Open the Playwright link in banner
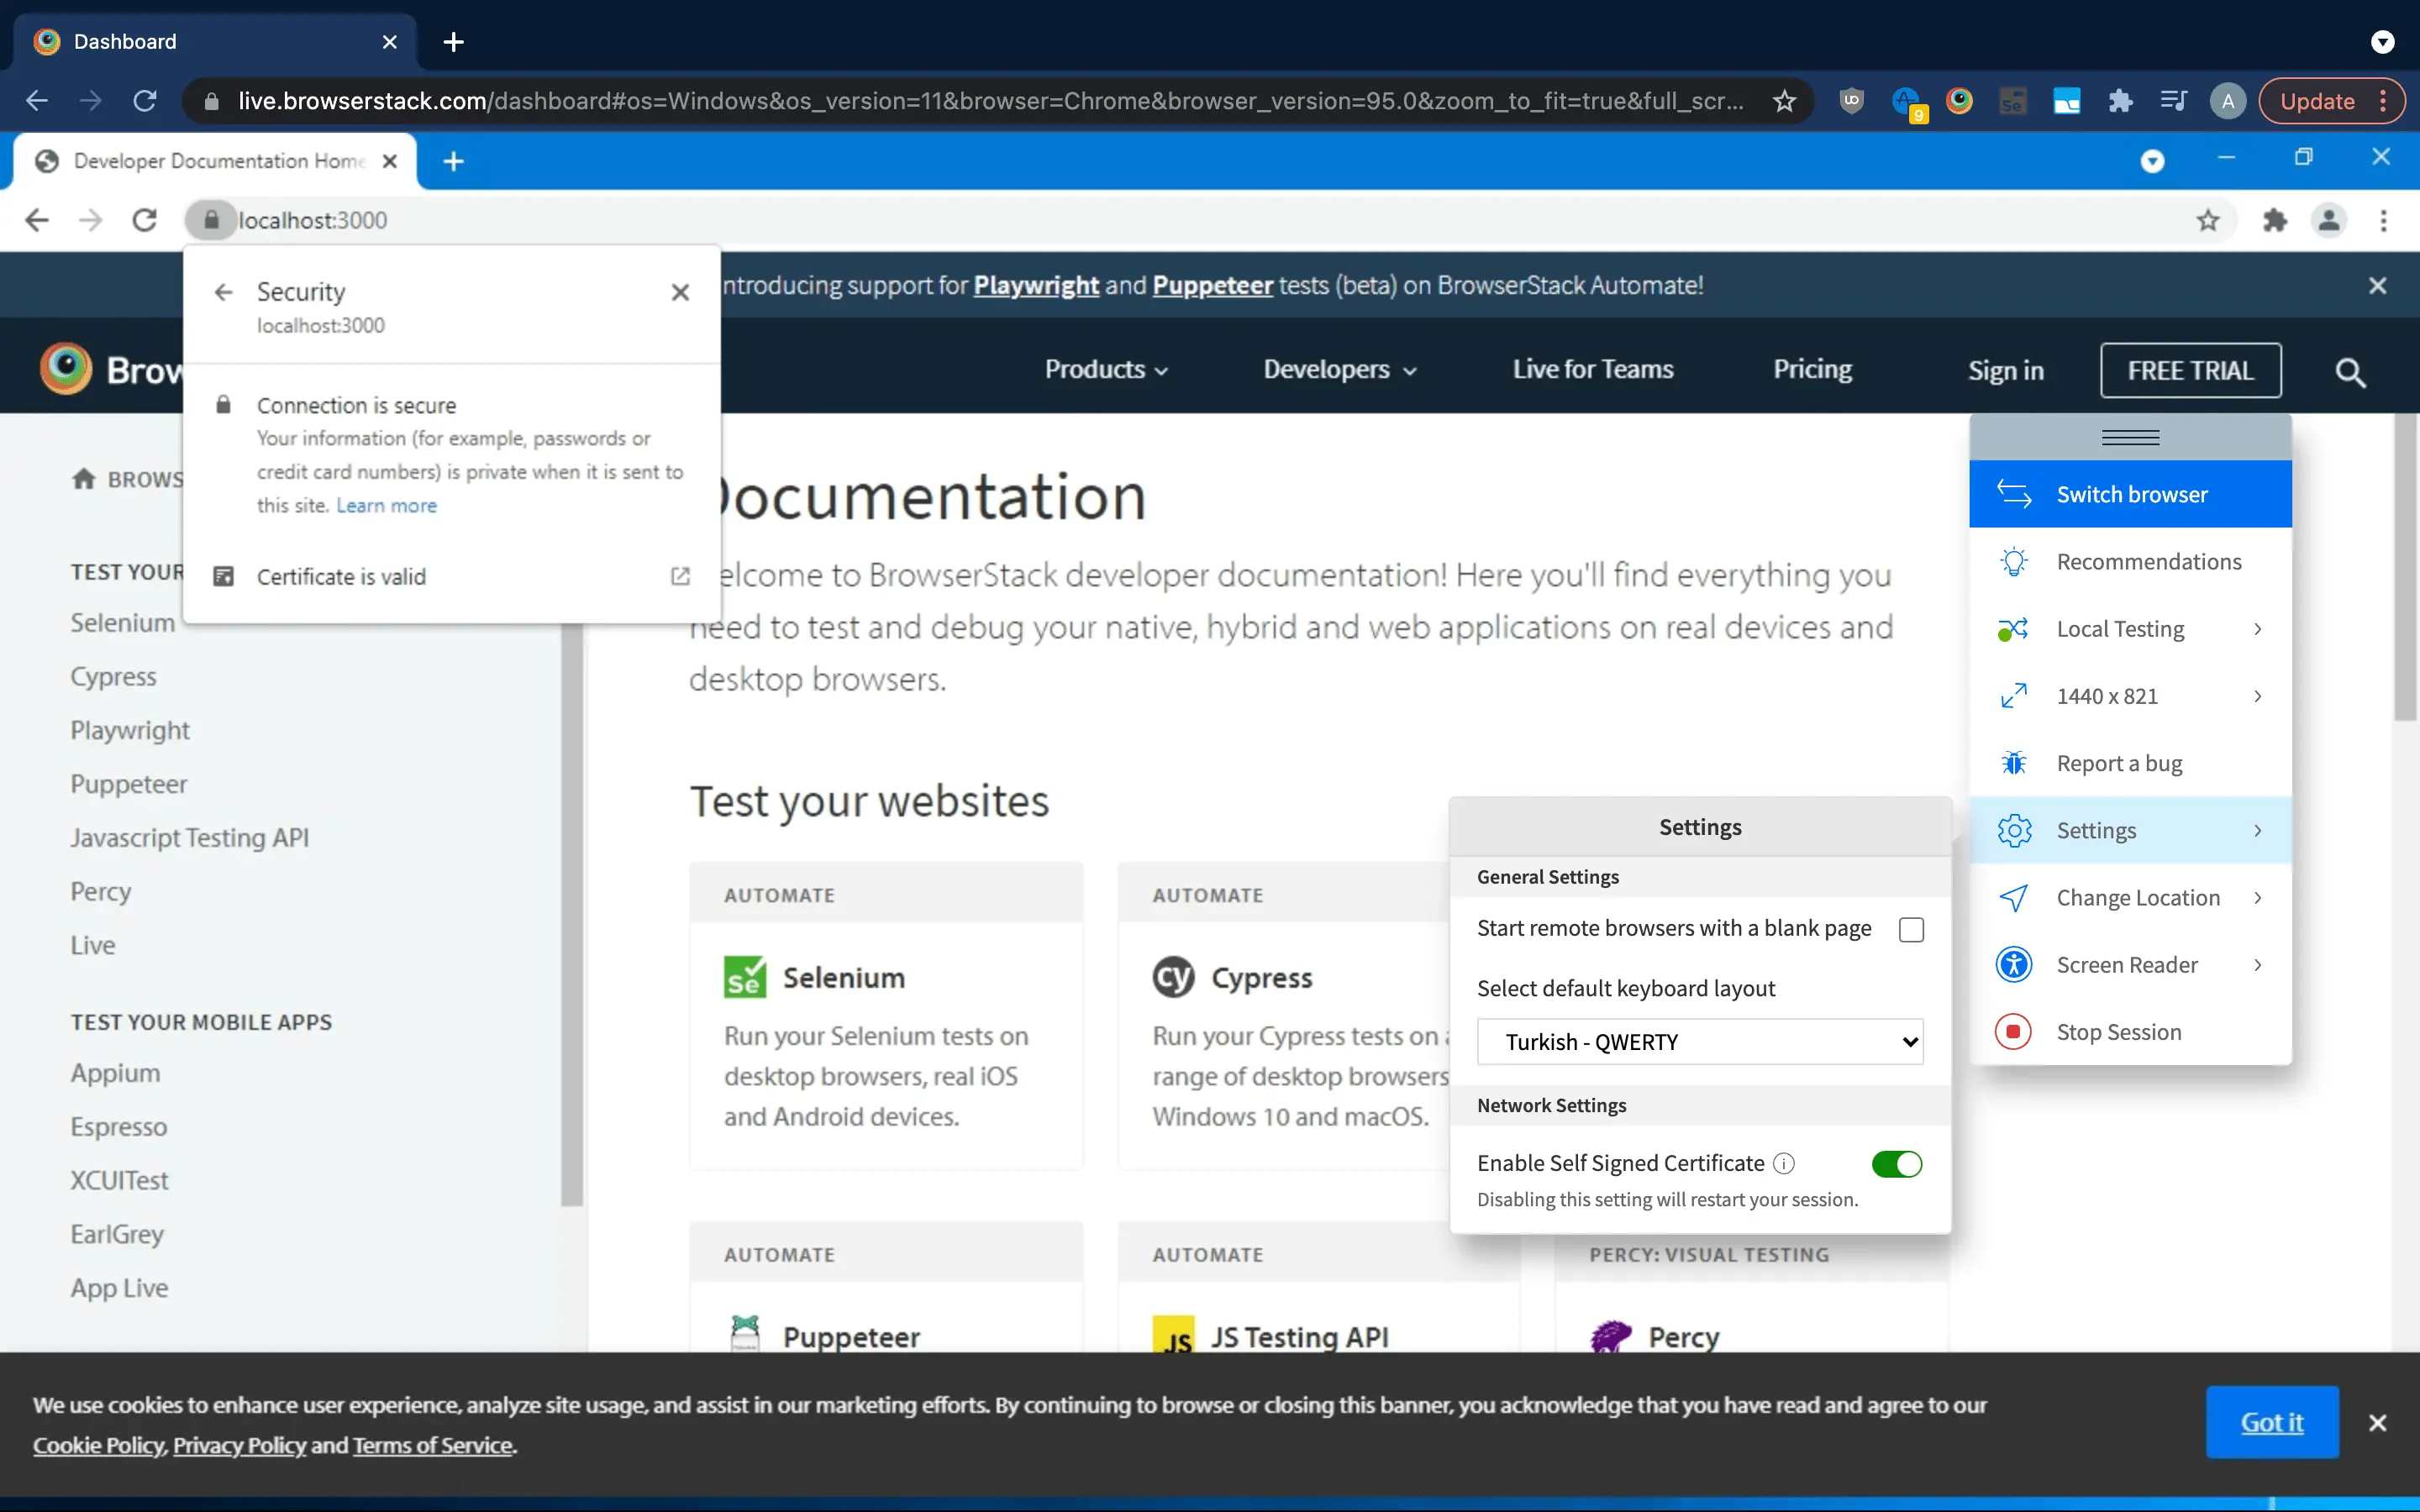 click(x=1036, y=285)
